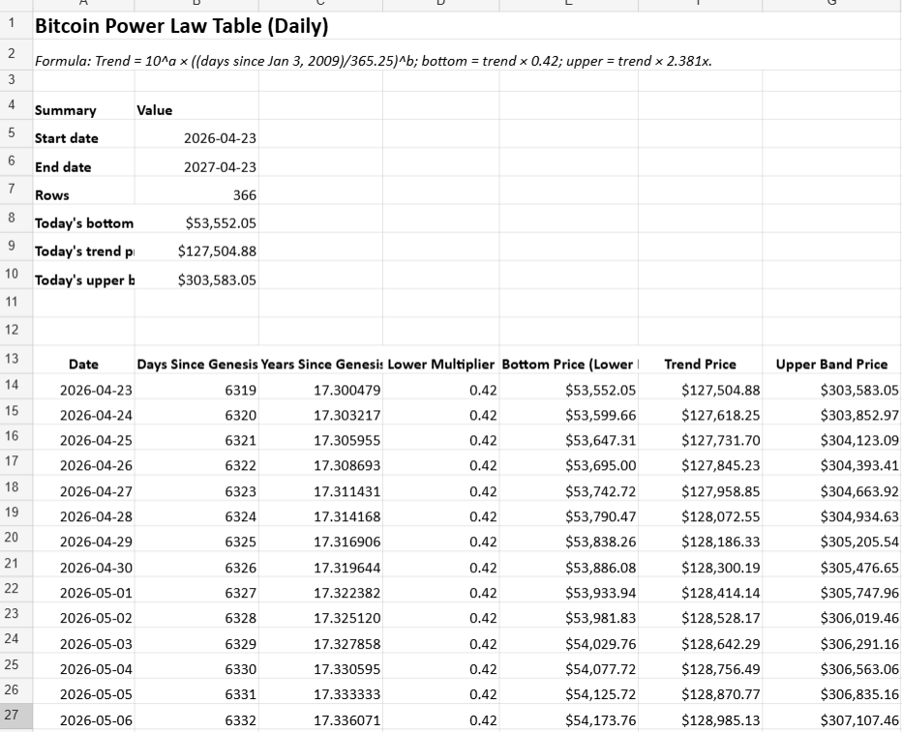This screenshot has width=902, height=732.
Task: Select trend price $128,186.33
Action: (701, 539)
